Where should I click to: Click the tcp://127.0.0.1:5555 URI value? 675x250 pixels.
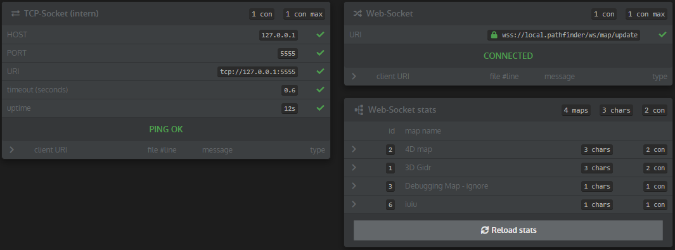pos(258,72)
